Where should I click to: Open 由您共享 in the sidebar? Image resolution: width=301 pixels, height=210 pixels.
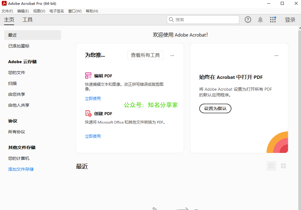(x=17, y=94)
